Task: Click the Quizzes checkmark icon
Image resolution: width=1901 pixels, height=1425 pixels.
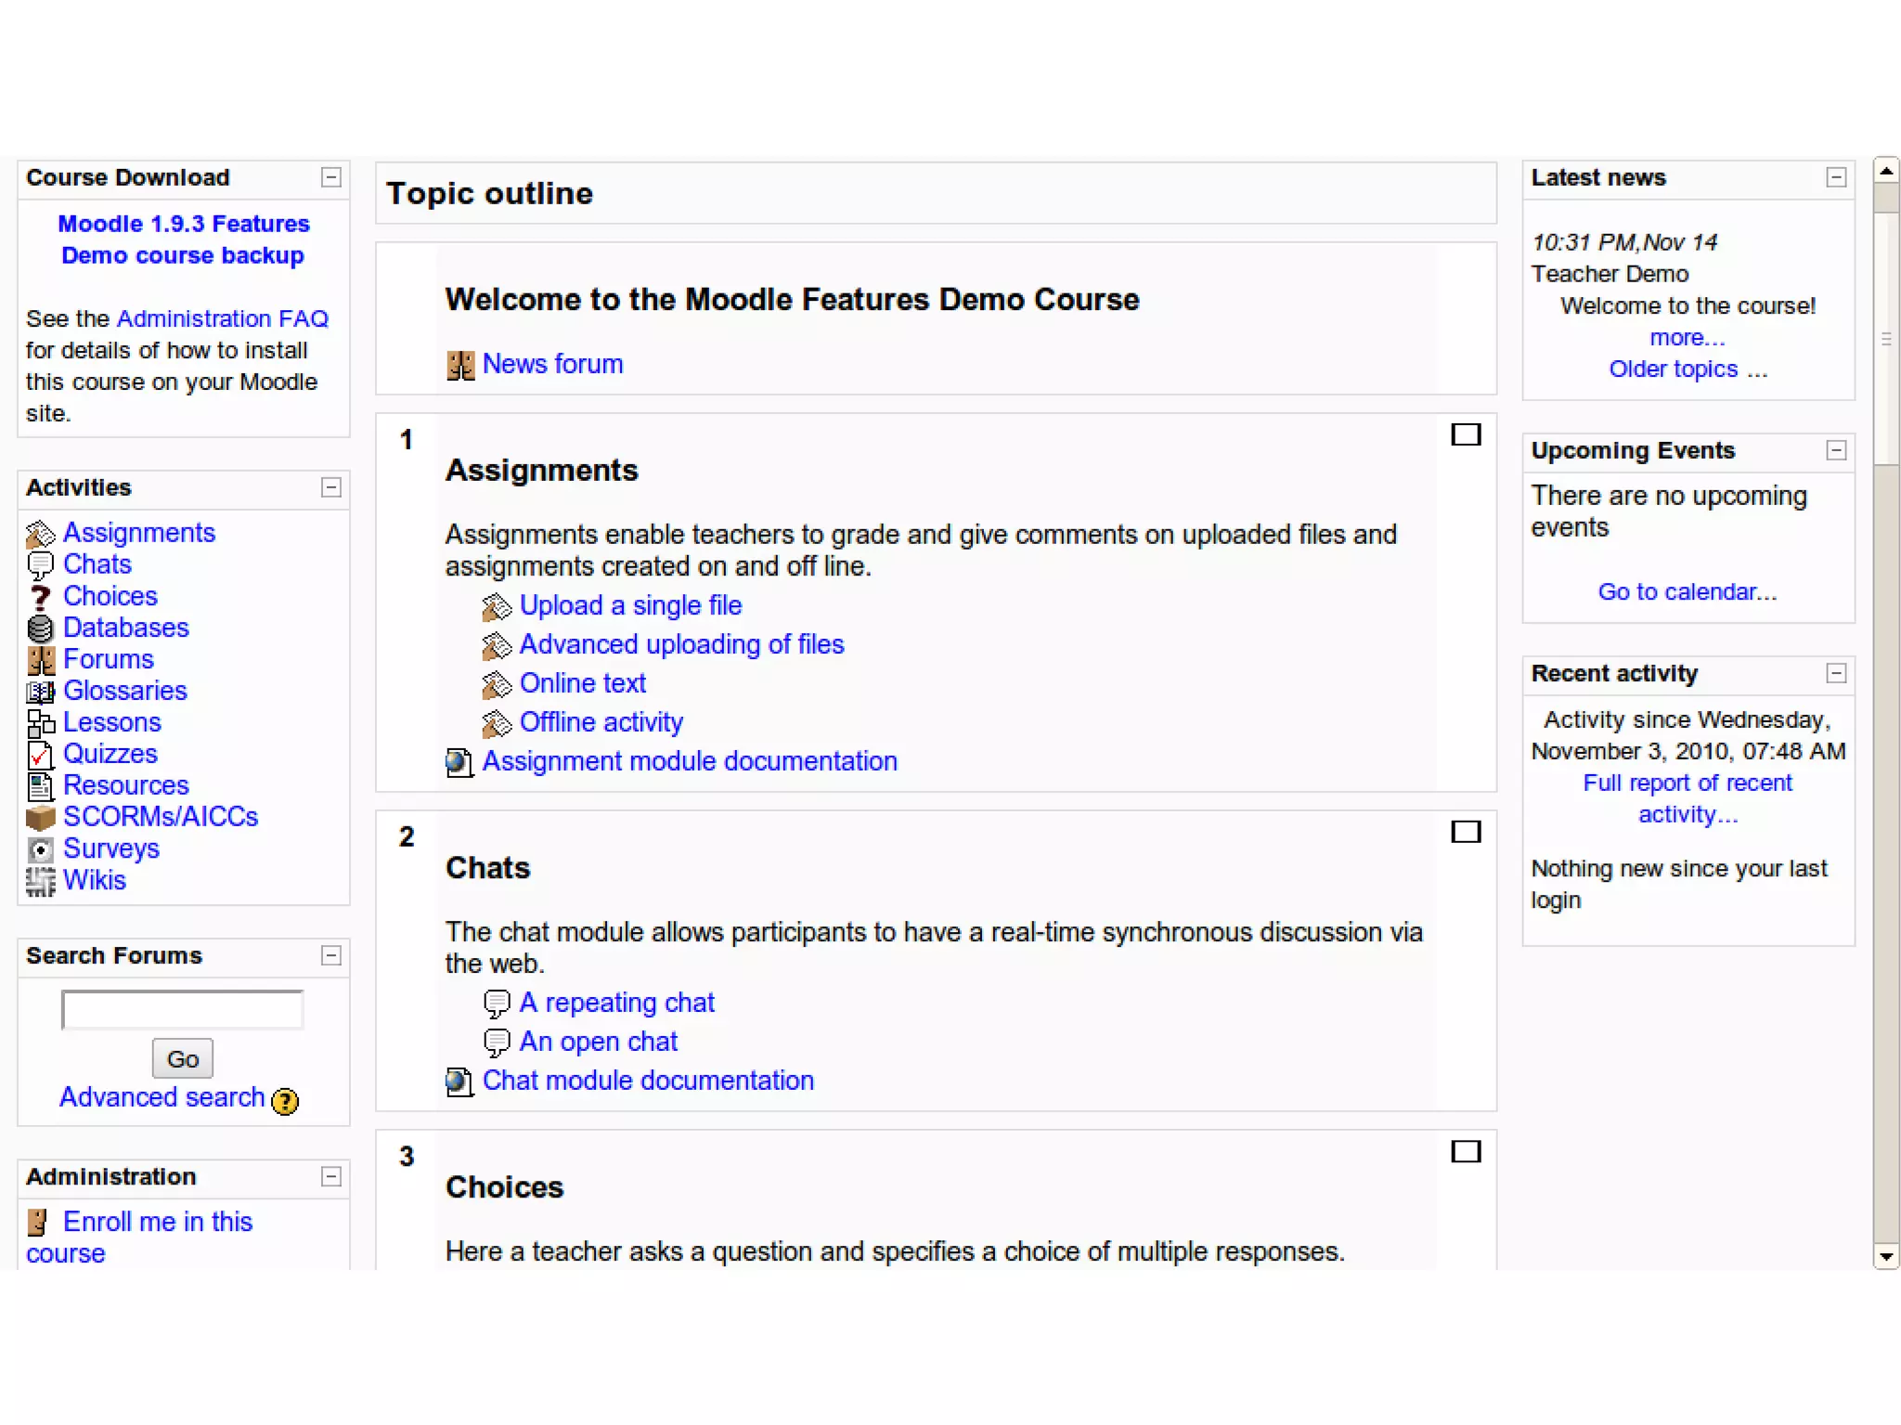Action: coord(40,755)
